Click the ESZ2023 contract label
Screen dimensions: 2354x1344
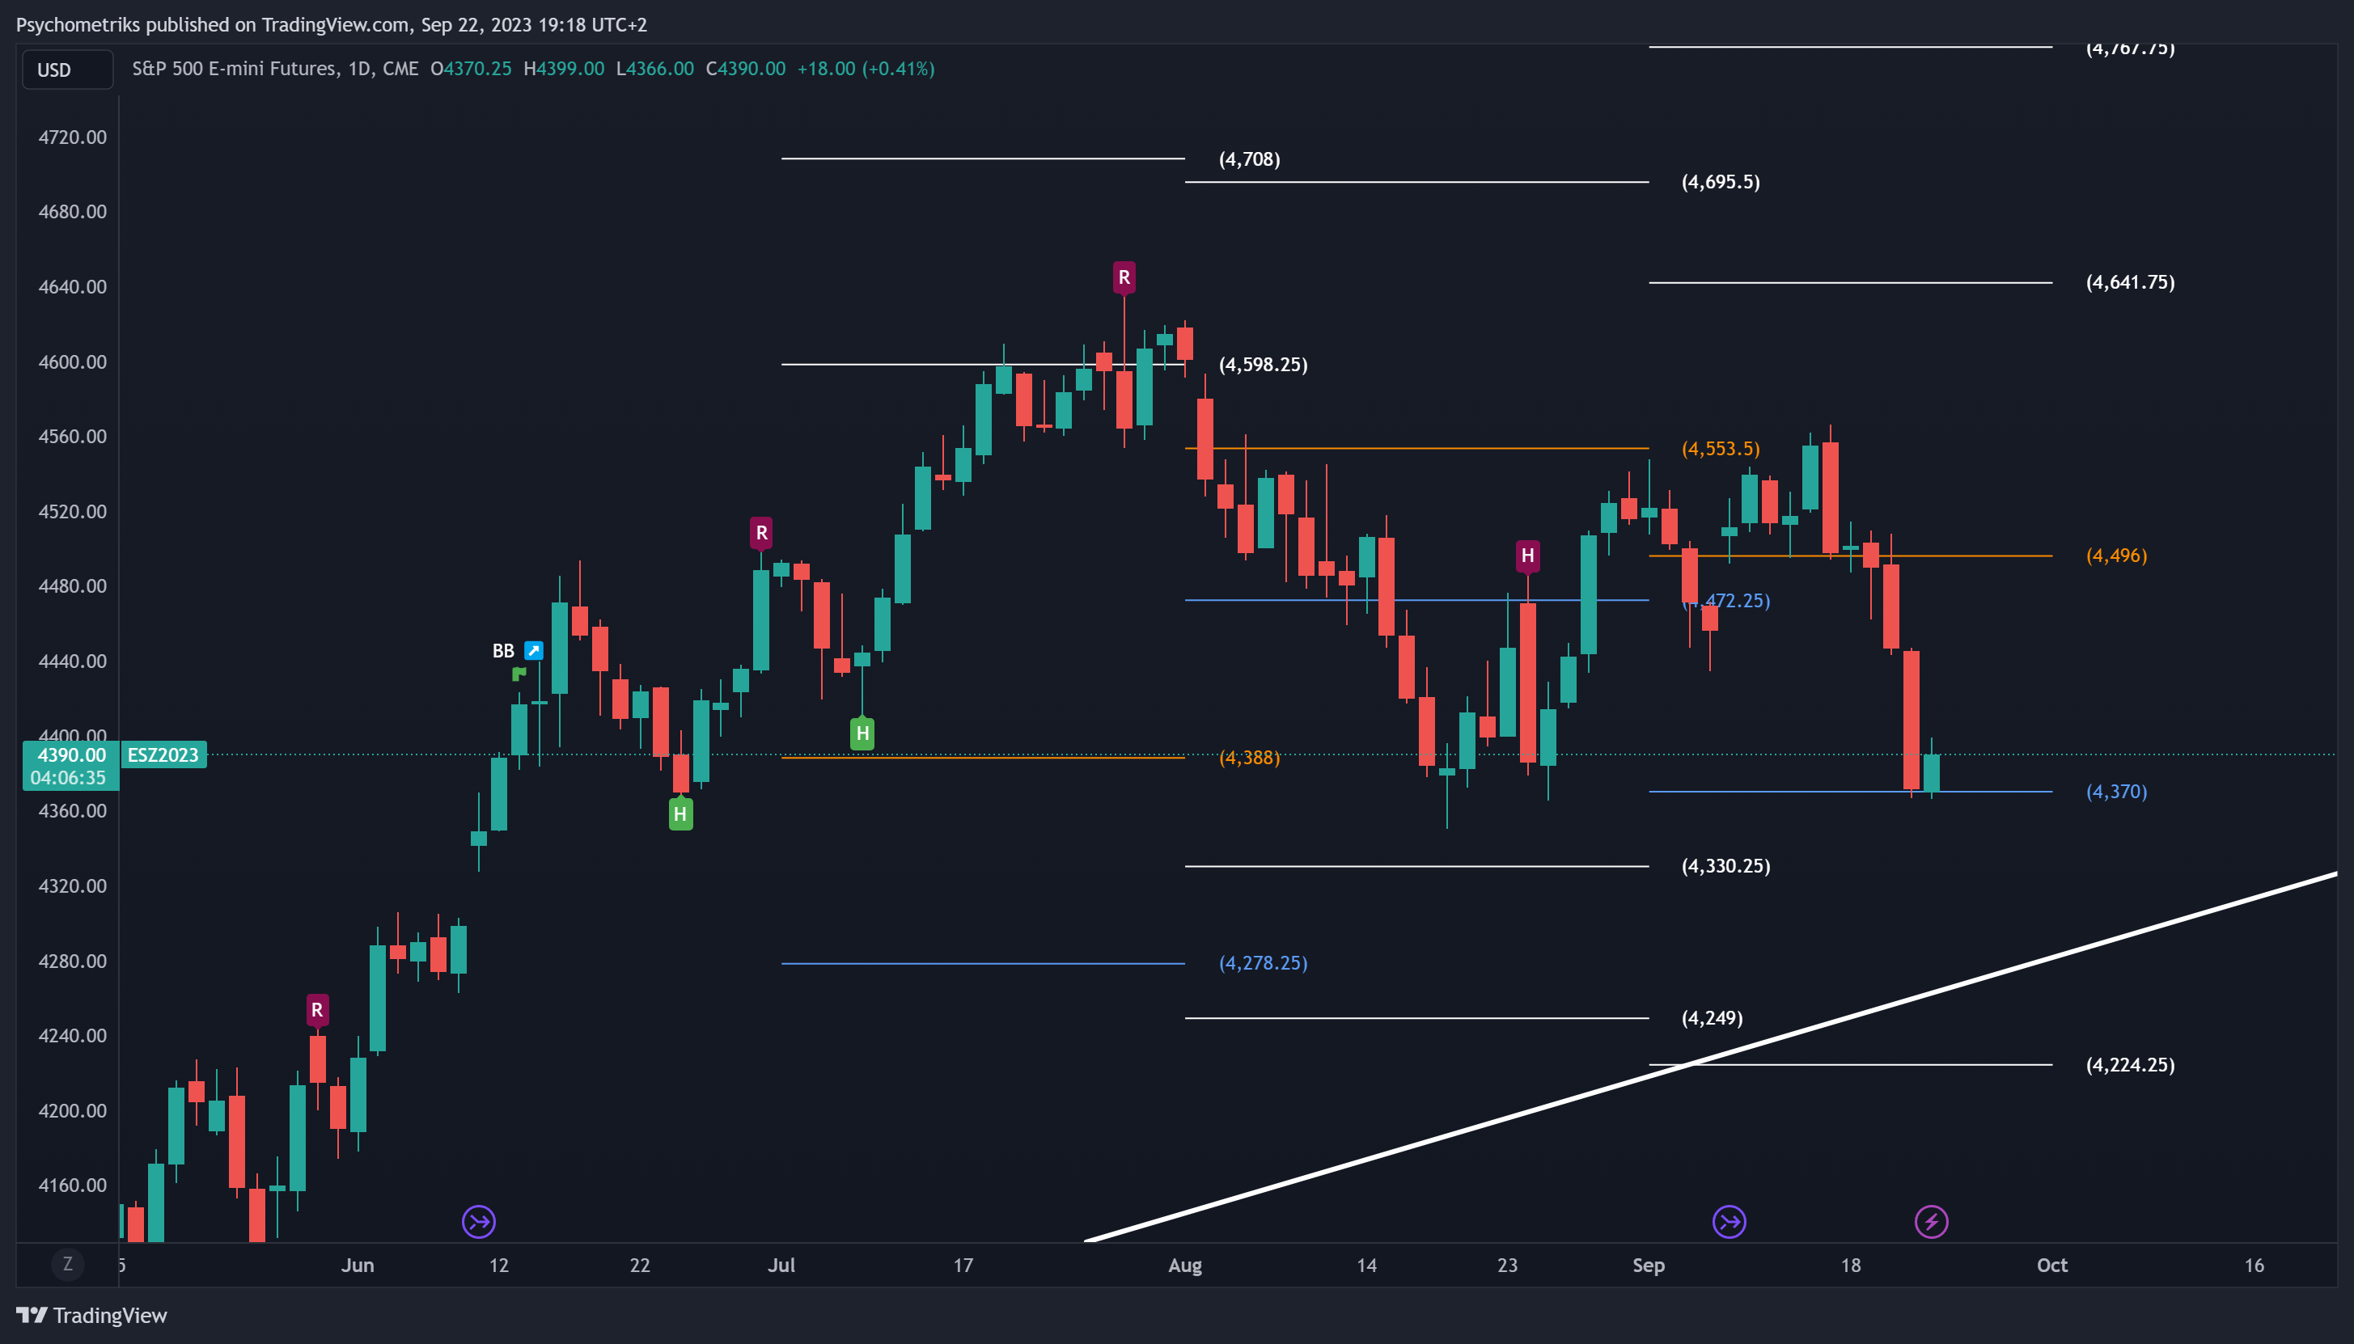coord(163,755)
